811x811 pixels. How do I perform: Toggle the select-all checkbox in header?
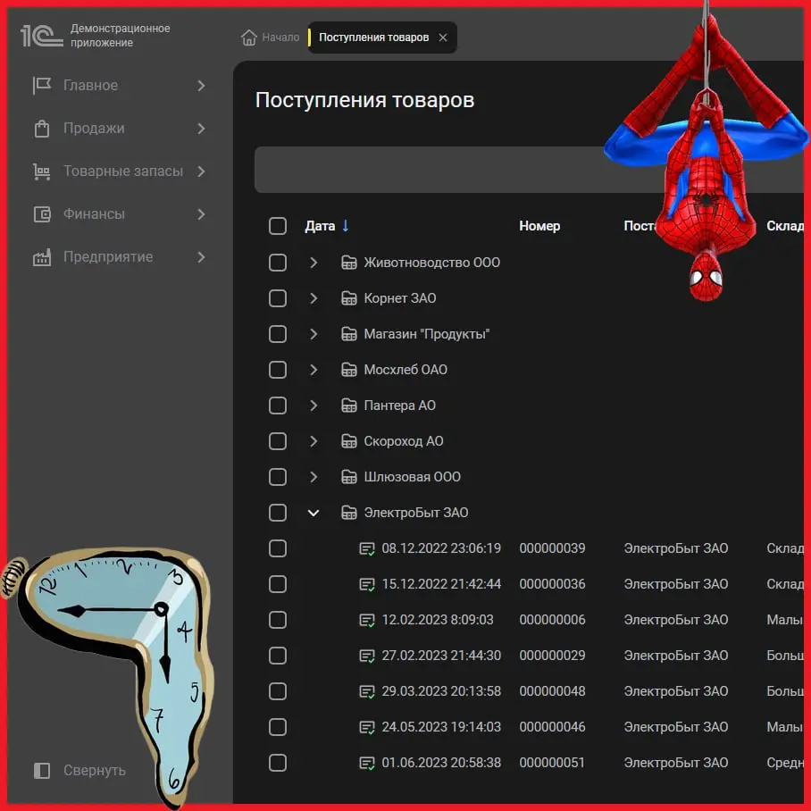[x=278, y=226]
